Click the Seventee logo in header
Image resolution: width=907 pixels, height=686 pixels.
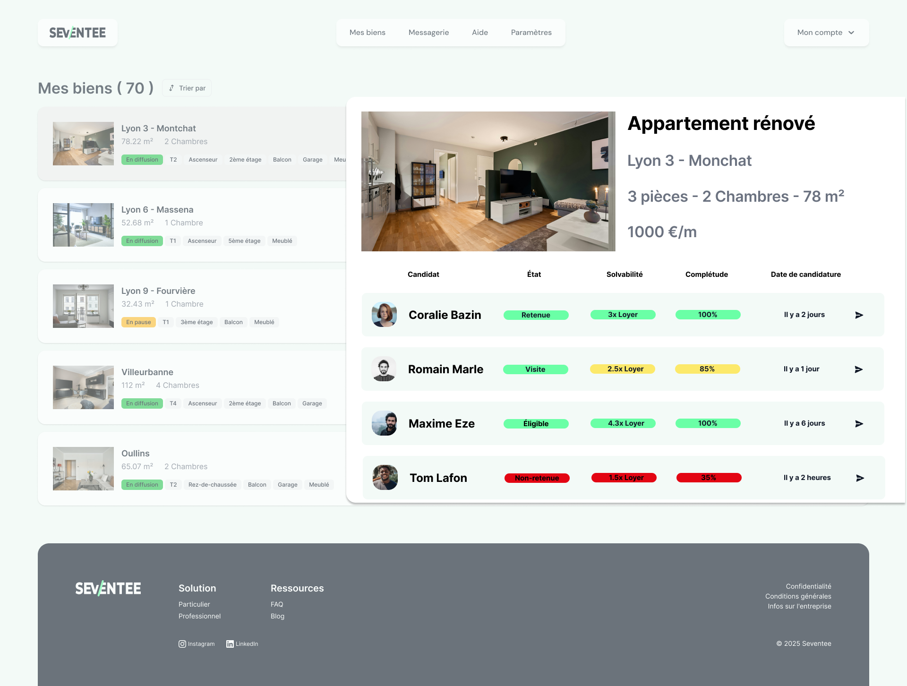tap(77, 33)
